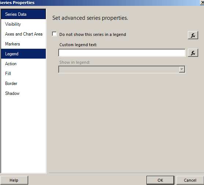204x185 pixels.
Task: Open the Axes and Chart Area page
Action: point(23,34)
